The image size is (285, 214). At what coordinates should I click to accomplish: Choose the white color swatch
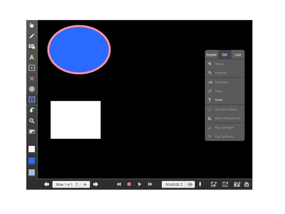[32, 149]
